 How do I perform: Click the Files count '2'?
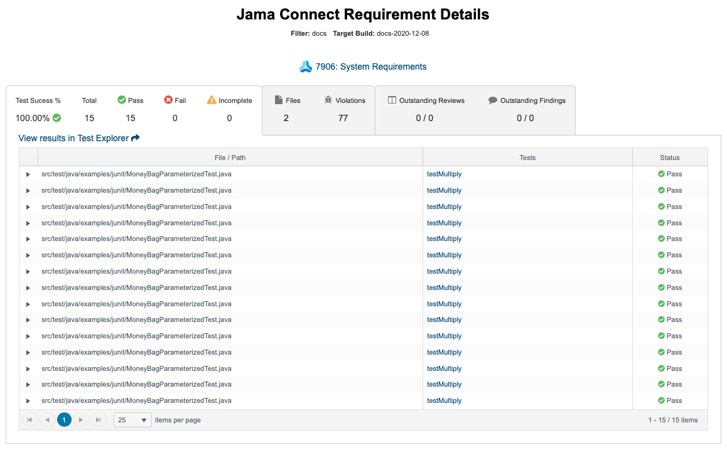coord(286,118)
